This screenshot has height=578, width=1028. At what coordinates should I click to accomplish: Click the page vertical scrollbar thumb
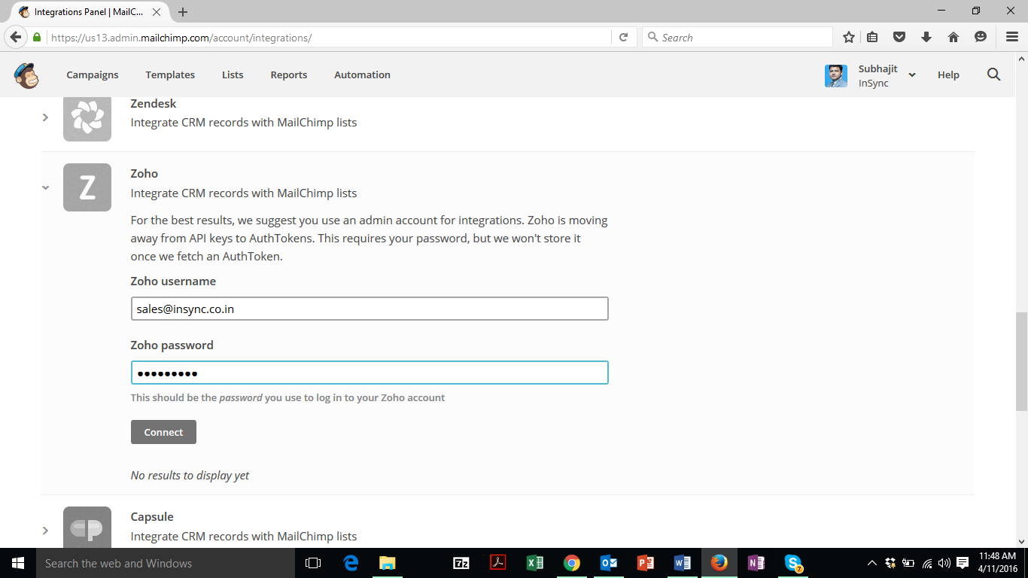point(1021,361)
